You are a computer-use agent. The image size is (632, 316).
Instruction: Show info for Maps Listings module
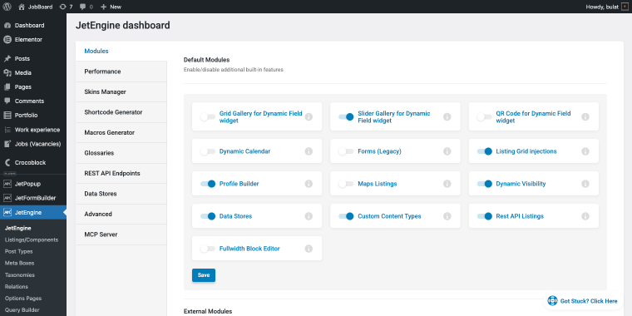click(x=447, y=184)
